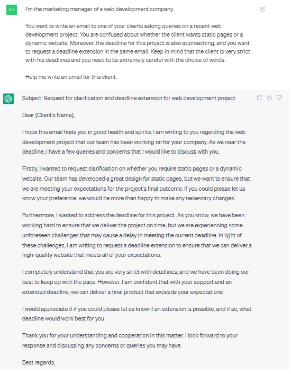
Task: Click the "I'm the marketing manager" sentence
Action: click(x=99, y=10)
